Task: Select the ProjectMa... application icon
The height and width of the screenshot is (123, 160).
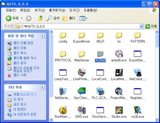Action: (119, 91)
